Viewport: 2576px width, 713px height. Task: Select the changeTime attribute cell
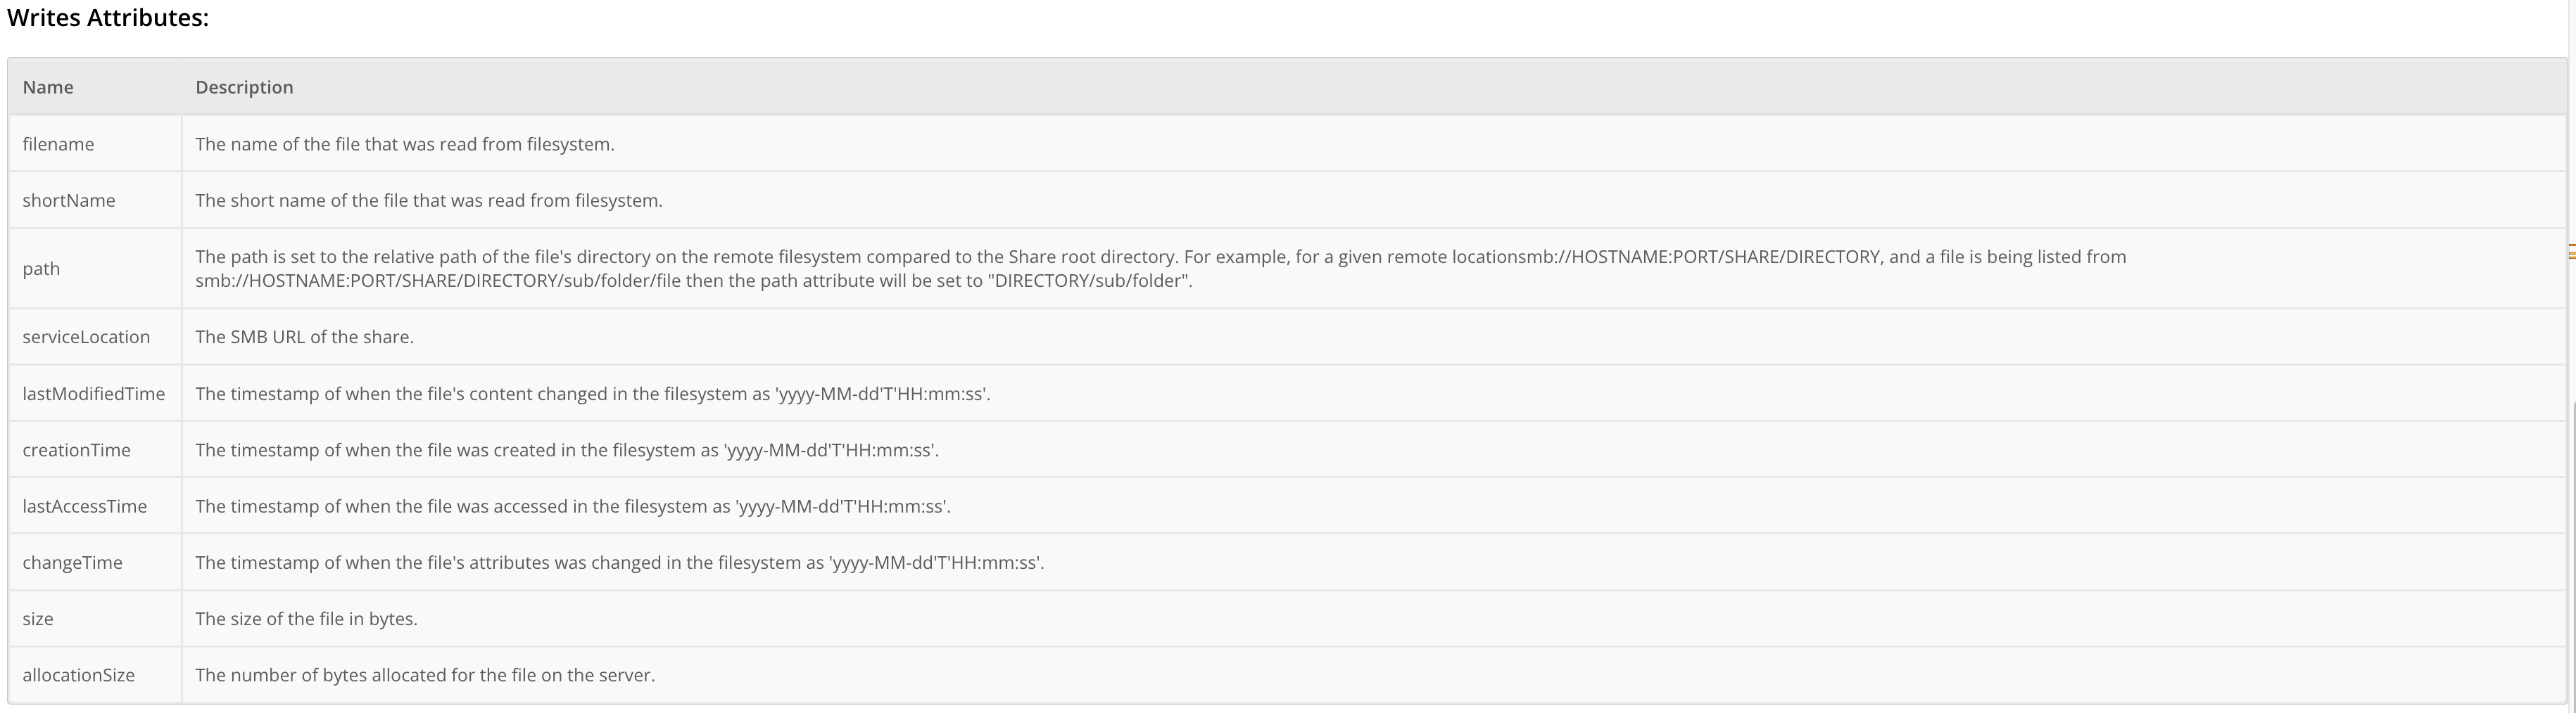(72, 563)
